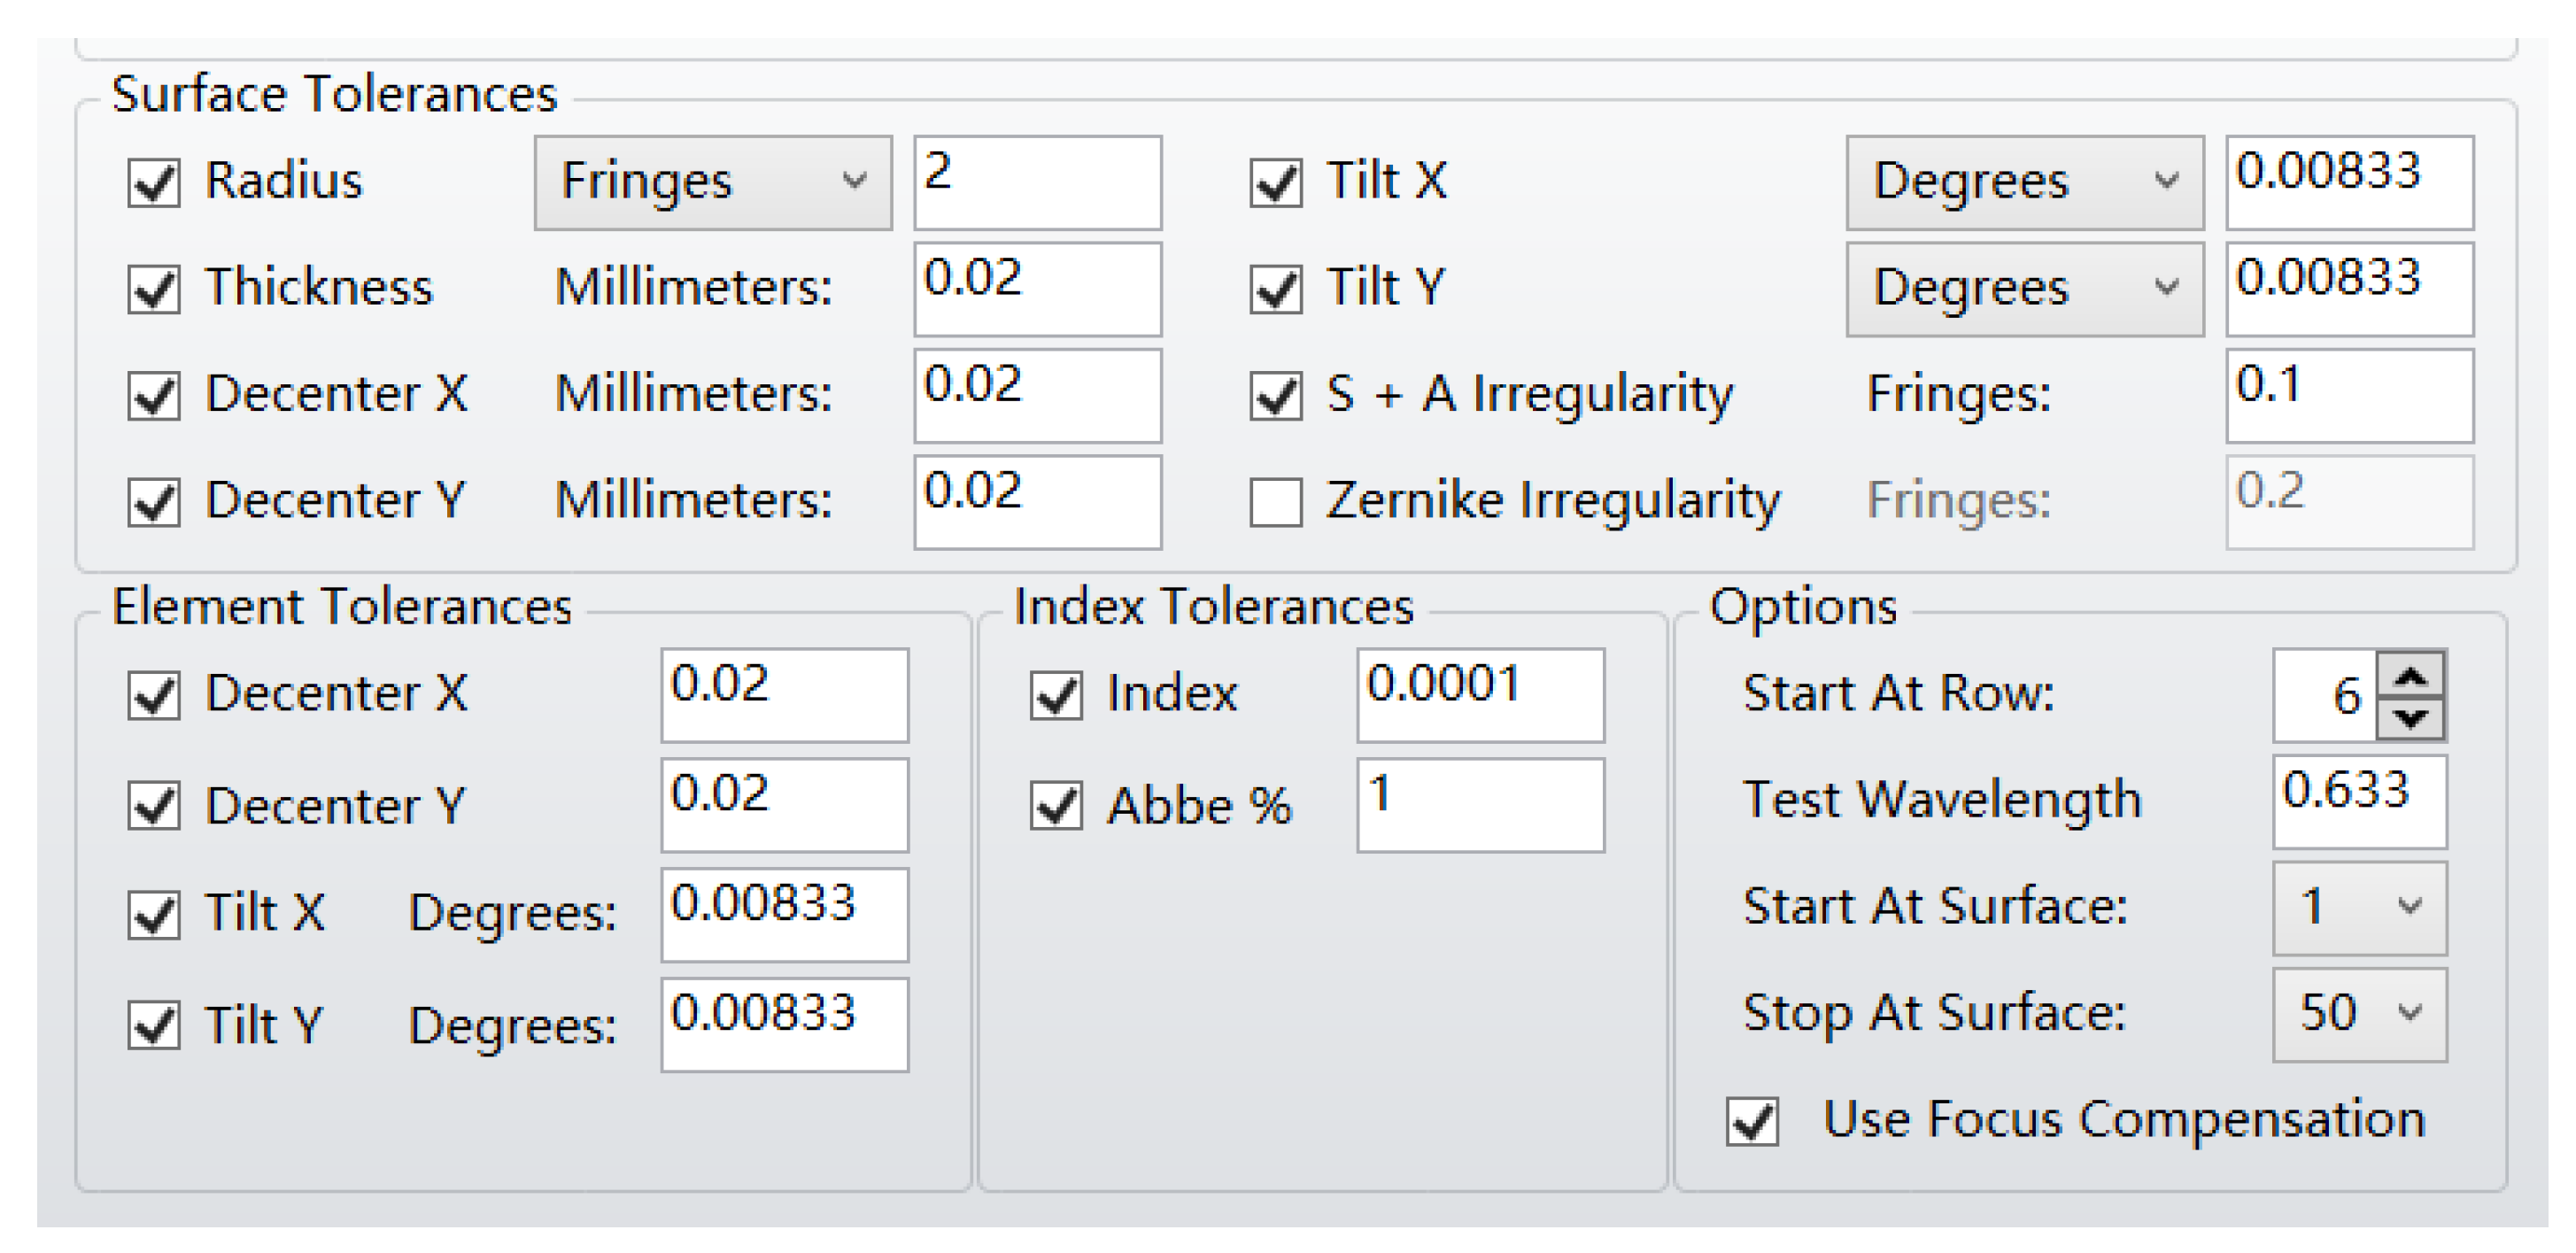2576x1253 pixels.
Task: Click the Radius value field showing 2
Action: pos(1037,183)
